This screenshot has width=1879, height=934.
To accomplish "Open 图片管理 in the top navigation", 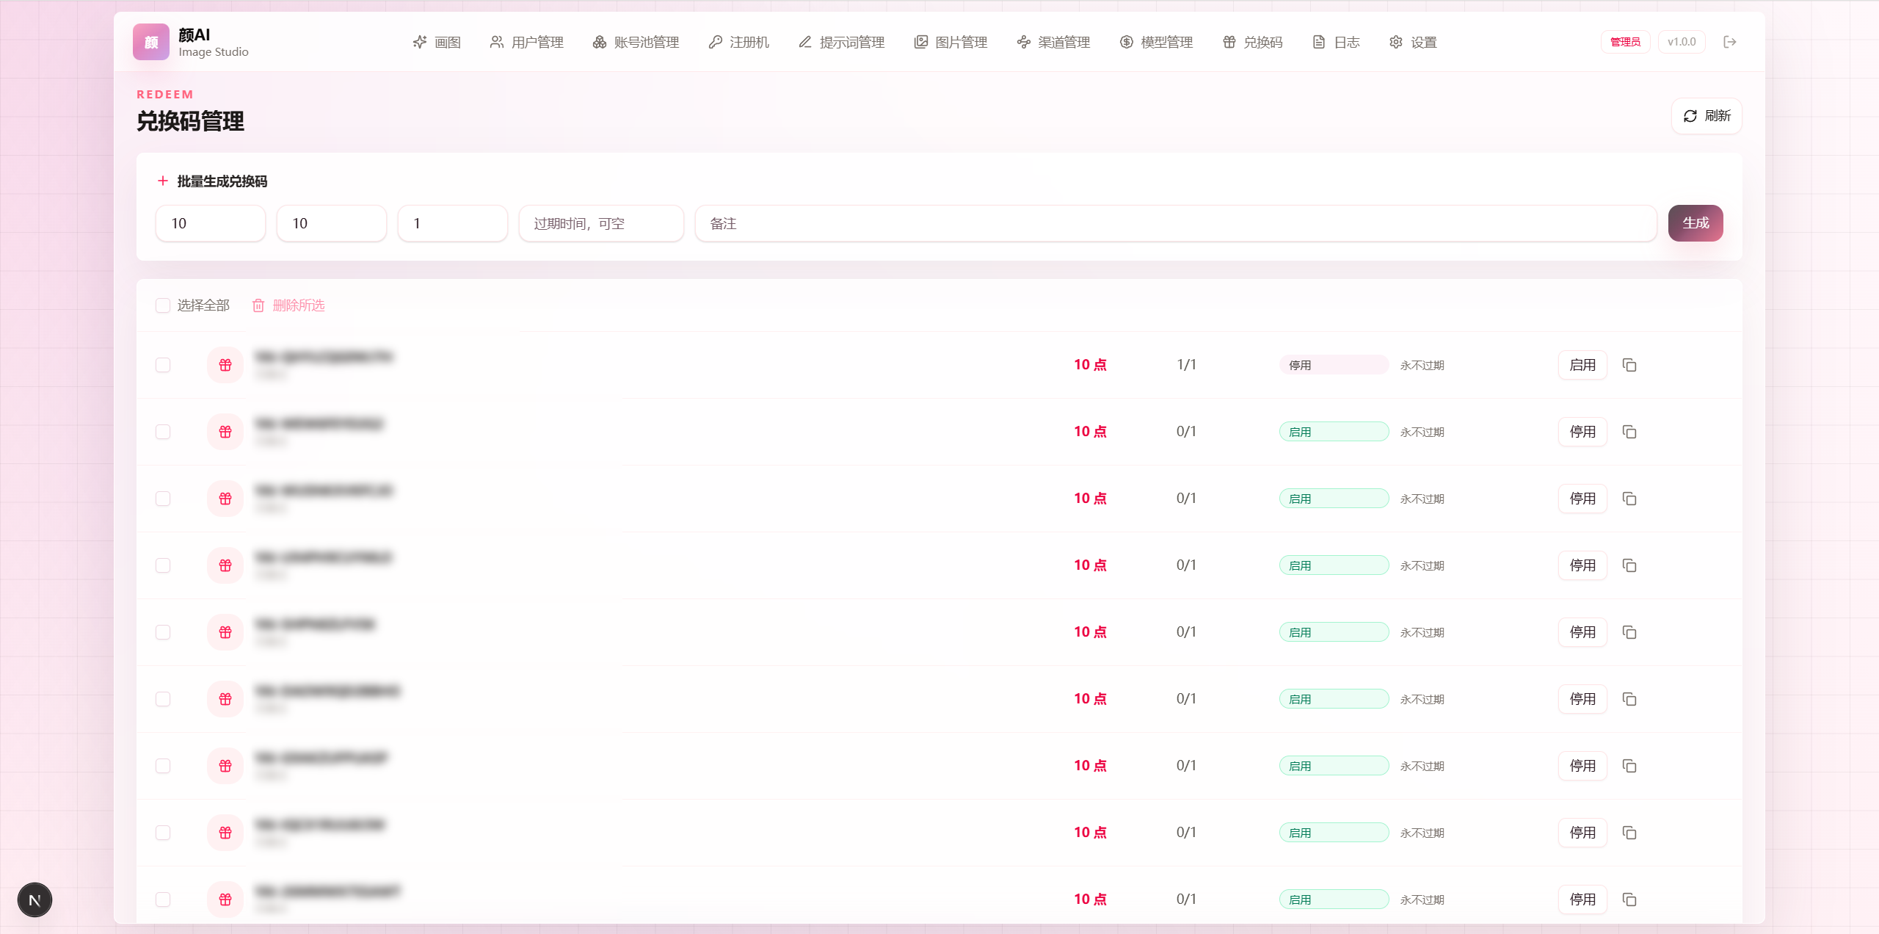I will (951, 42).
